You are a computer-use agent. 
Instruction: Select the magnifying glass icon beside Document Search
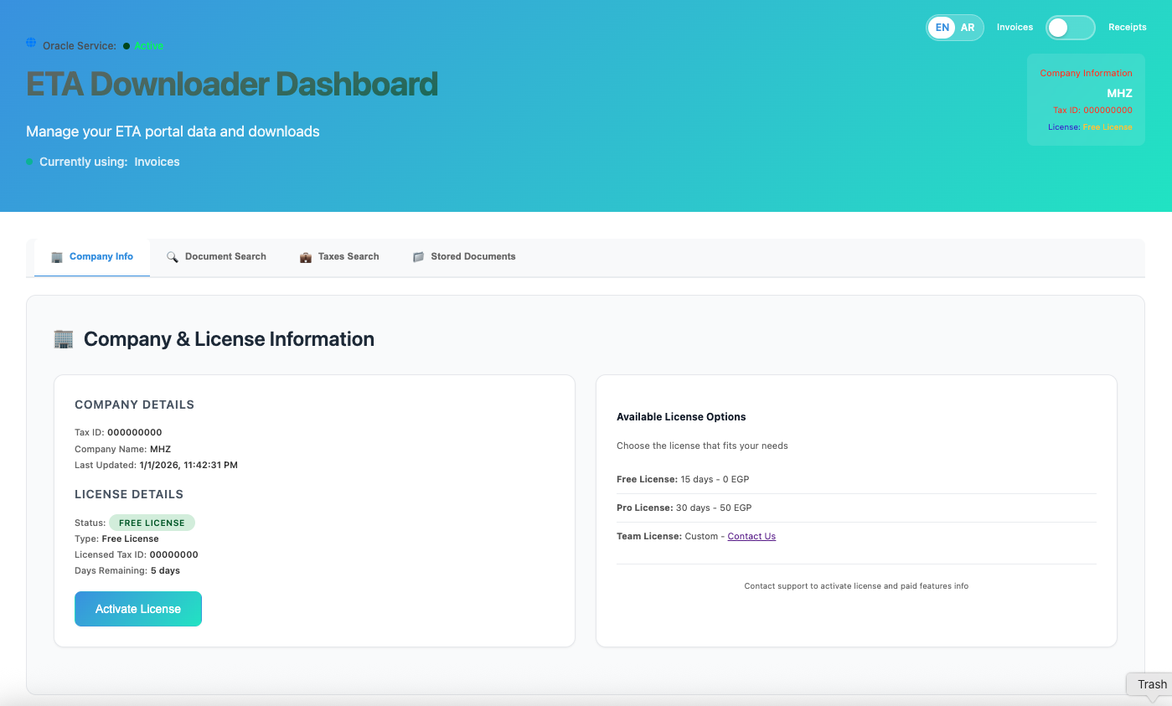point(172,256)
